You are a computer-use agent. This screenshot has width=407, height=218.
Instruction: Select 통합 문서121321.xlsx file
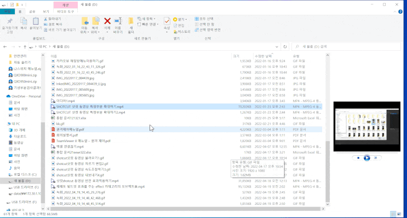pyautogui.click(x=71, y=118)
